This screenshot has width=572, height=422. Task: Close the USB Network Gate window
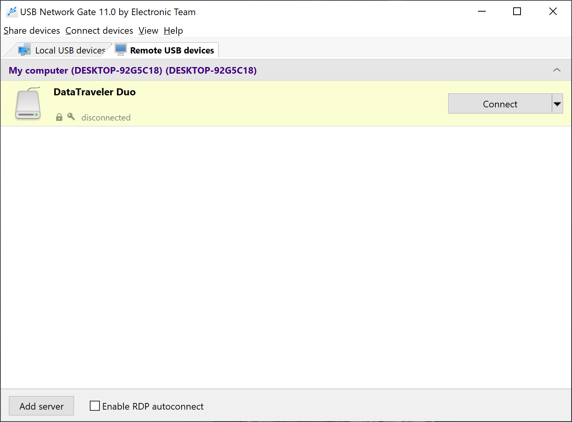coord(553,12)
